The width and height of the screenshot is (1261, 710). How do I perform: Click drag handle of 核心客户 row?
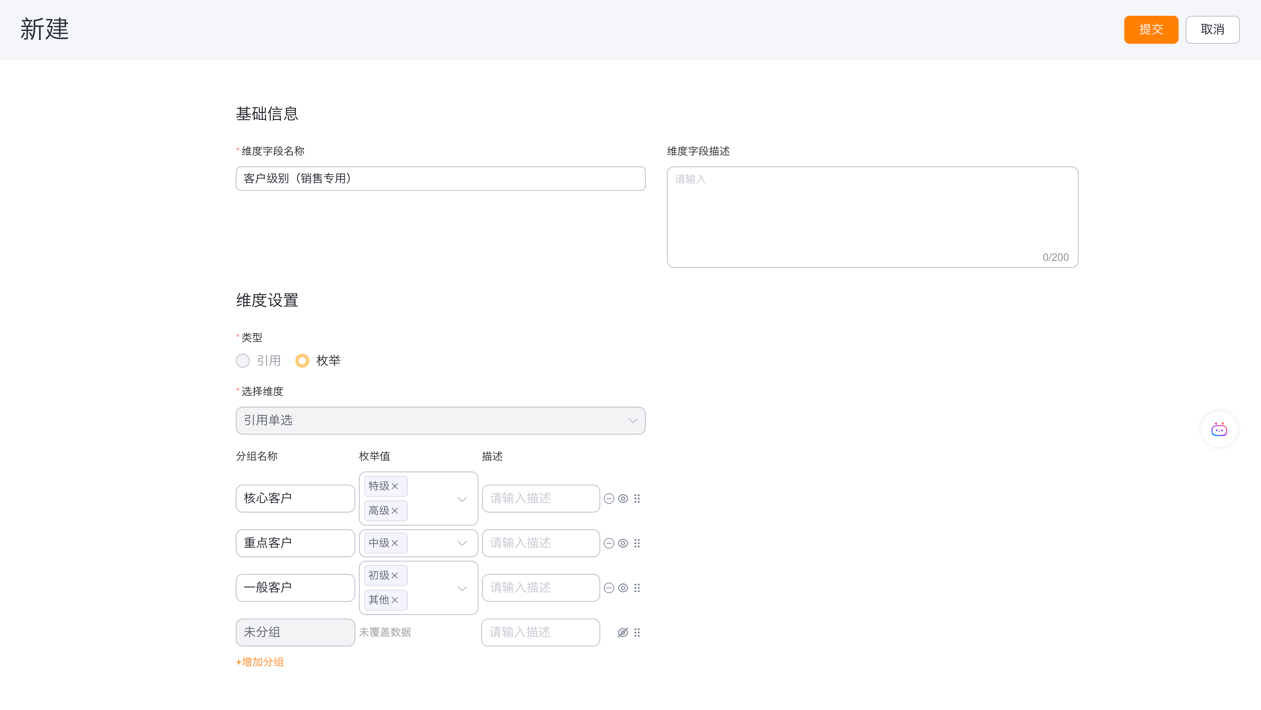click(637, 499)
